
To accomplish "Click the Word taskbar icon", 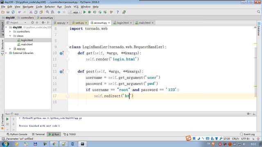I will 73,144.
